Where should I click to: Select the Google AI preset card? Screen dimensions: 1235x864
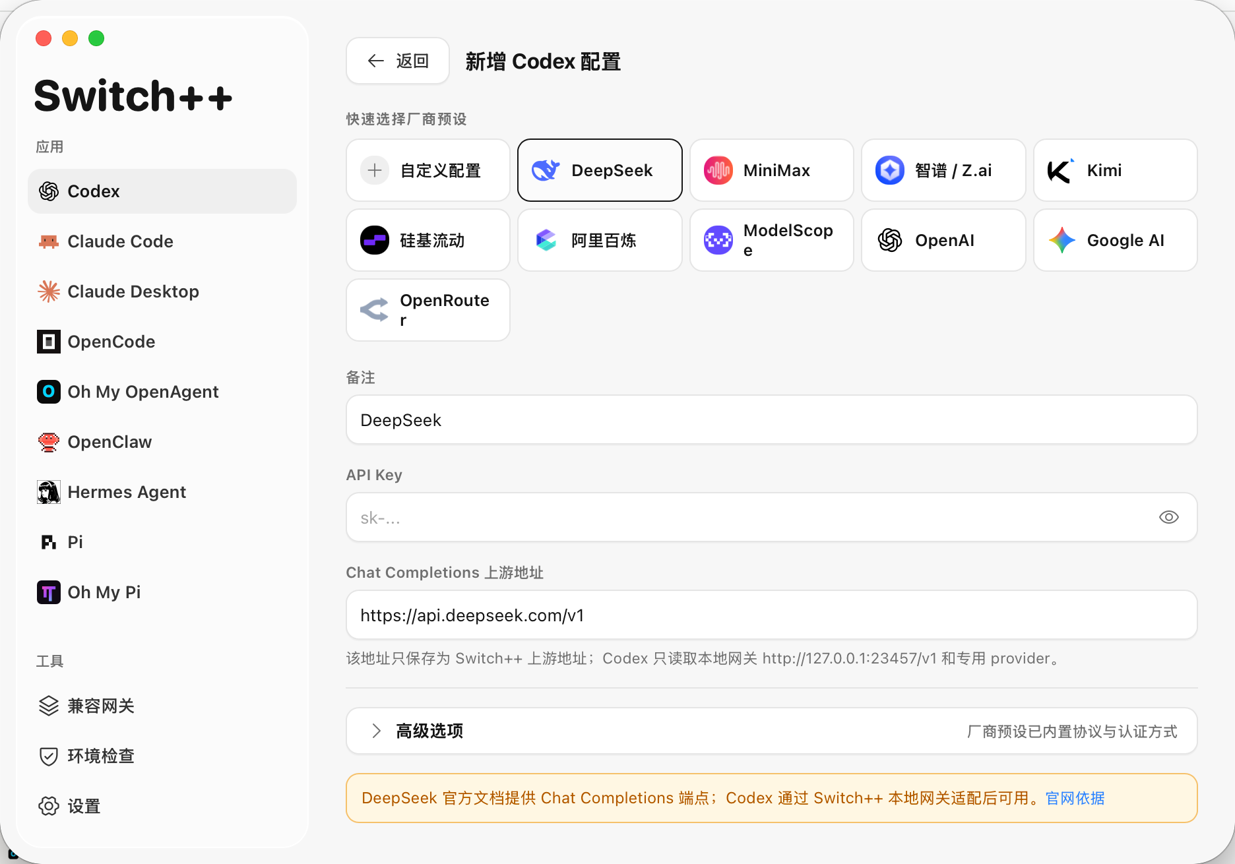tap(1115, 240)
